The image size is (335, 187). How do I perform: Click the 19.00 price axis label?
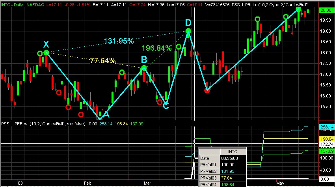(326, 31)
